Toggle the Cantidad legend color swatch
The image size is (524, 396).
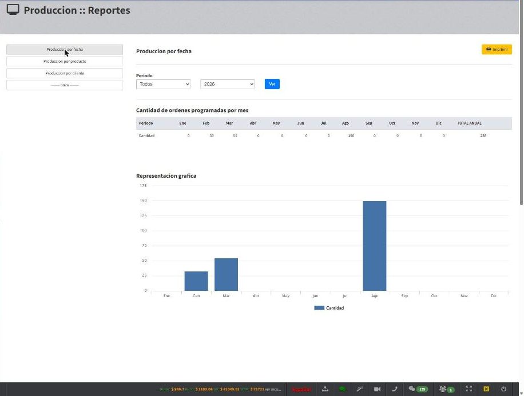point(319,308)
